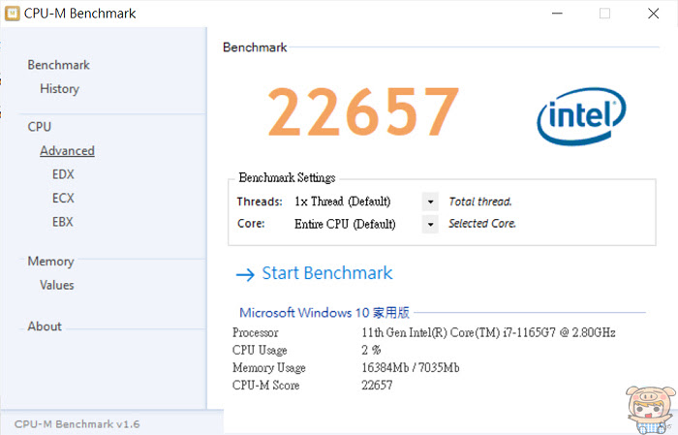Open the Threads dropdown arrow
This screenshot has height=435, width=678.
(x=430, y=202)
